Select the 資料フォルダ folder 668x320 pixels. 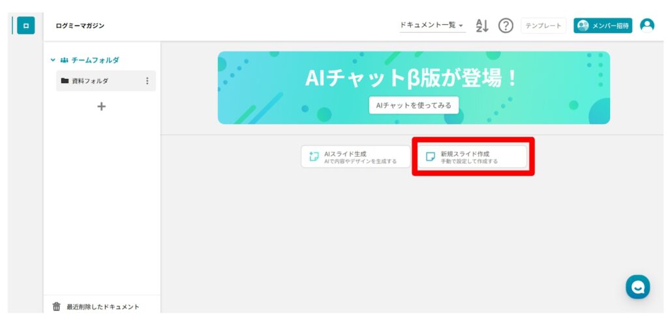point(90,81)
